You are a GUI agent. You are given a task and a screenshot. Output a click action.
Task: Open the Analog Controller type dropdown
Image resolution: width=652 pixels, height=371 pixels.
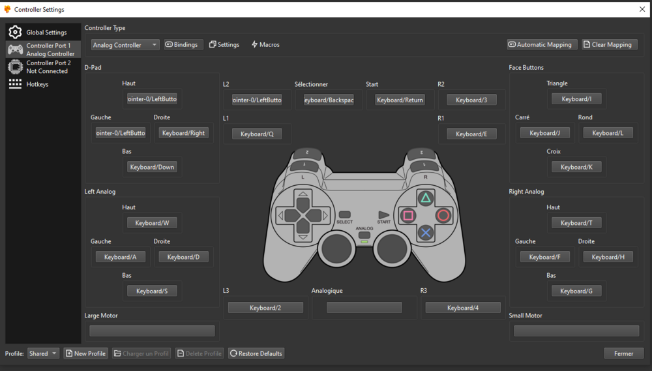click(x=125, y=45)
